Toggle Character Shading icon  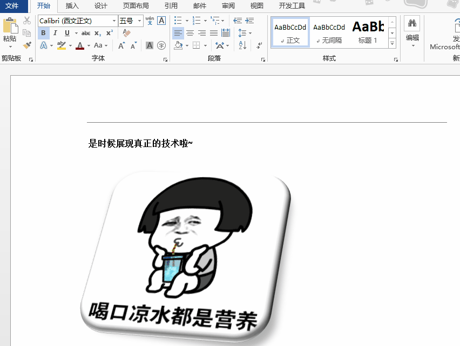[x=150, y=45]
